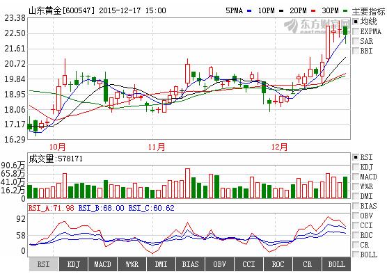Select CR option in right side list
The image size is (387, 274).
coord(356,245)
